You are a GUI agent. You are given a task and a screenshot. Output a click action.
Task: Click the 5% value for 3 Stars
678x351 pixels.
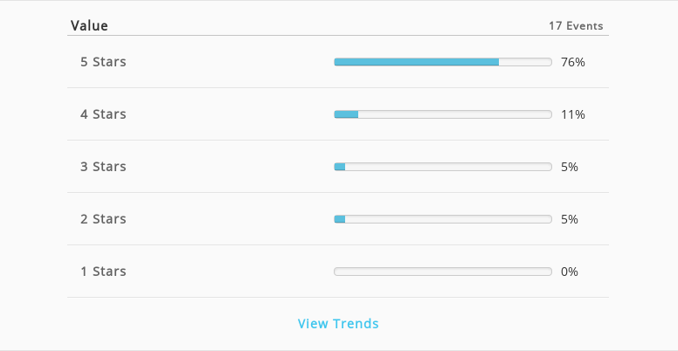pyautogui.click(x=570, y=167)
